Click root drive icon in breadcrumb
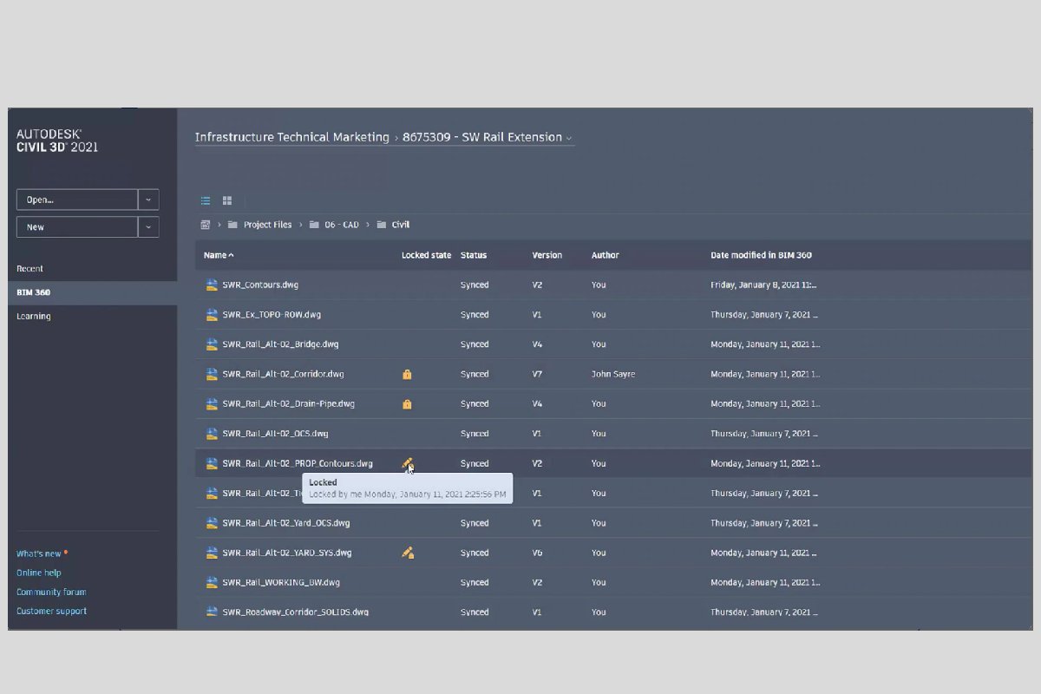Viewport: 1041px width, 694px height. [206, 225]
